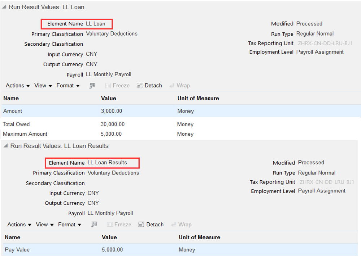The width and height of the screenshot is (361, 258).
Task: Collapse the Run Result Values: LL Loan Results section
Action: pos(5,146)
